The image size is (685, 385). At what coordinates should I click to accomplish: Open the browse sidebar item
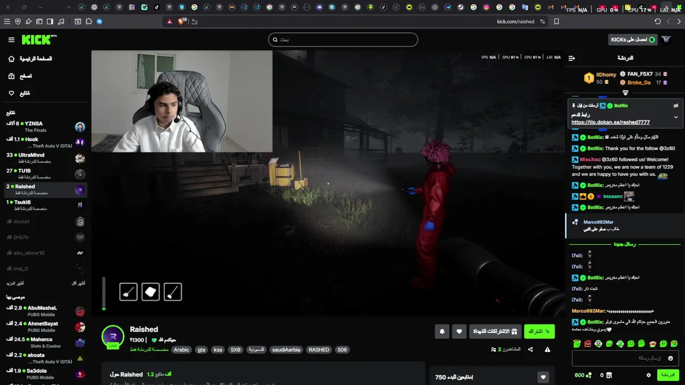tap(20, 76)
